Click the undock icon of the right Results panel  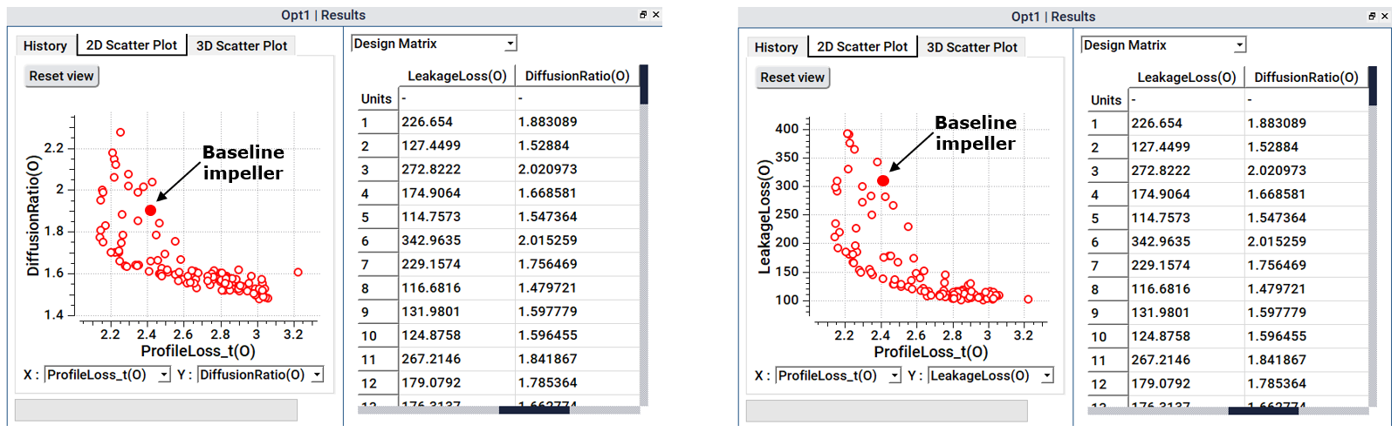(1372, 17)
